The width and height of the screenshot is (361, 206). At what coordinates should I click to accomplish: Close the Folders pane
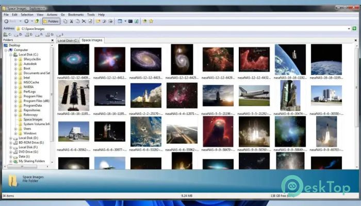[53, 40]
